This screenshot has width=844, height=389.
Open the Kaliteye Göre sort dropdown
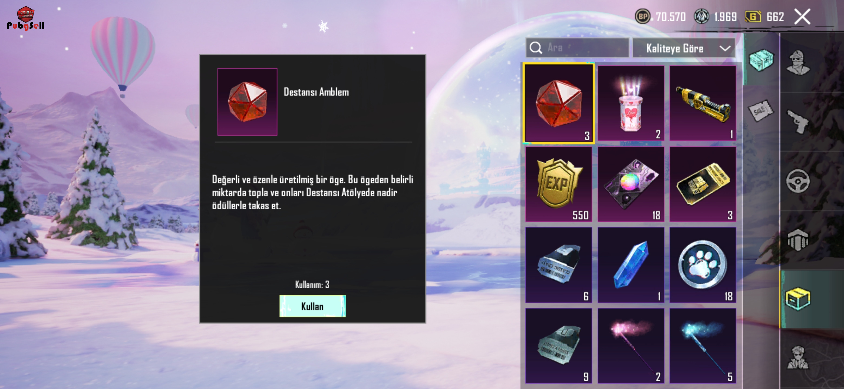684,48
